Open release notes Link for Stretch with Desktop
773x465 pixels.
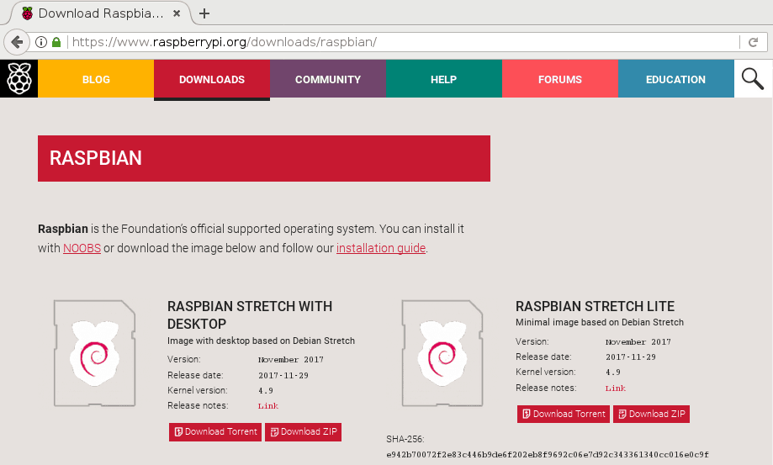(268, 406)
